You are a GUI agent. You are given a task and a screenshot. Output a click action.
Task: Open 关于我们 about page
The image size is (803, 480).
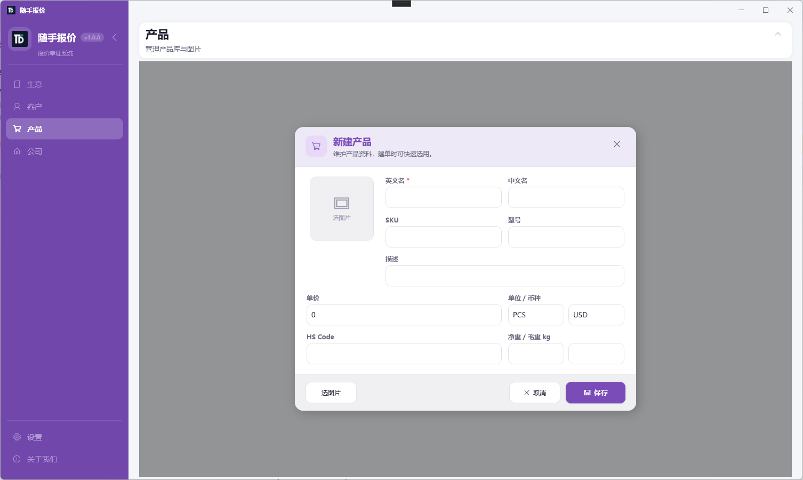pos(65,459)
